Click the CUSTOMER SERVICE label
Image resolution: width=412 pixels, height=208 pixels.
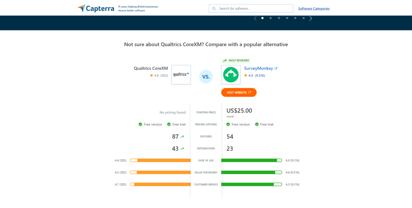pyautogui.click(x=206, y=184)
